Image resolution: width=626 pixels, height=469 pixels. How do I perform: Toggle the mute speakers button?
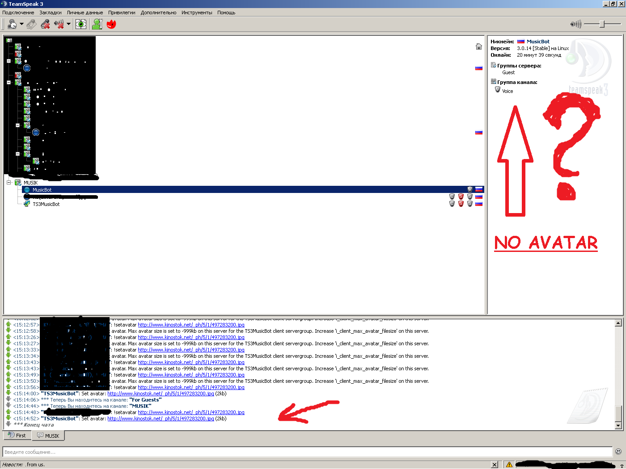(x=59, y=24)
